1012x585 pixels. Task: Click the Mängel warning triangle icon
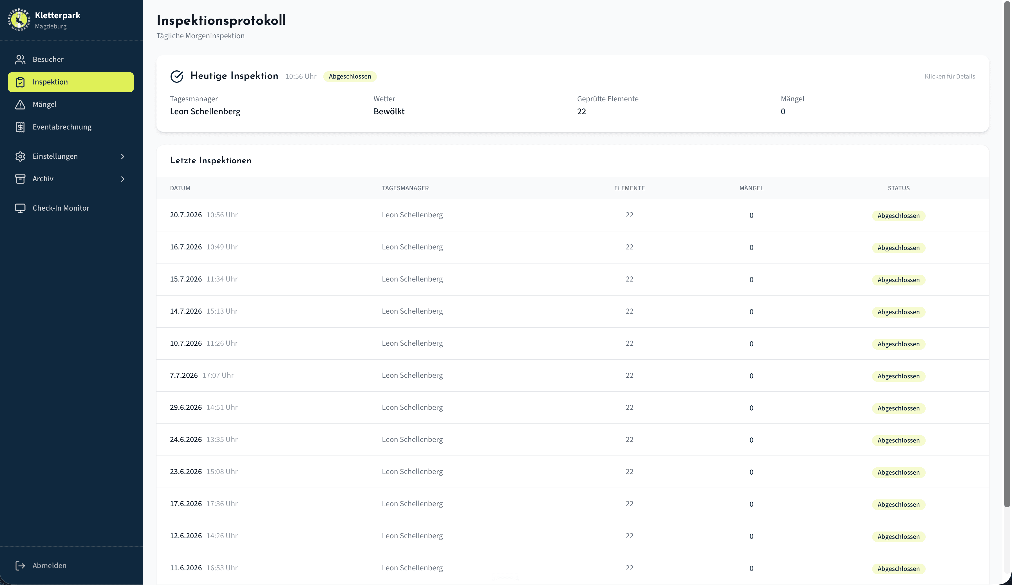pos(20,104)
